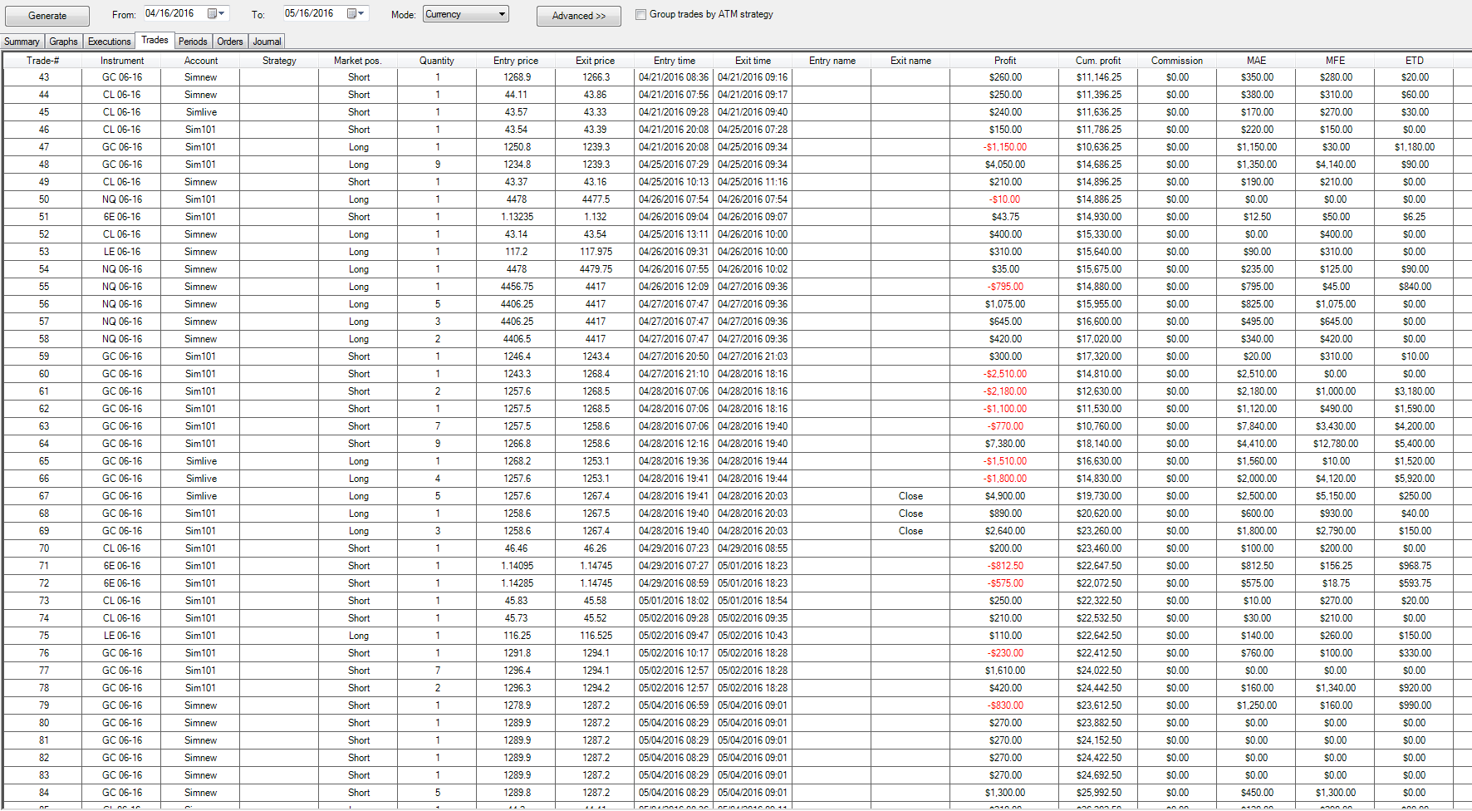This screenshot has height=811, width=1472.
Task: Sort by Entry price column header
Action: (x=516, y=61)
